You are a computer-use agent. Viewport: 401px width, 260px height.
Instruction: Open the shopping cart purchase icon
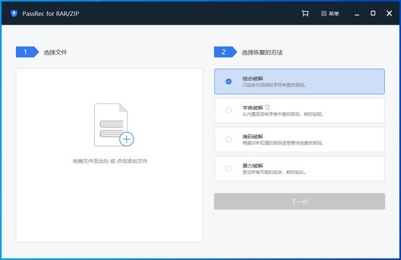(x=305, y=13)
